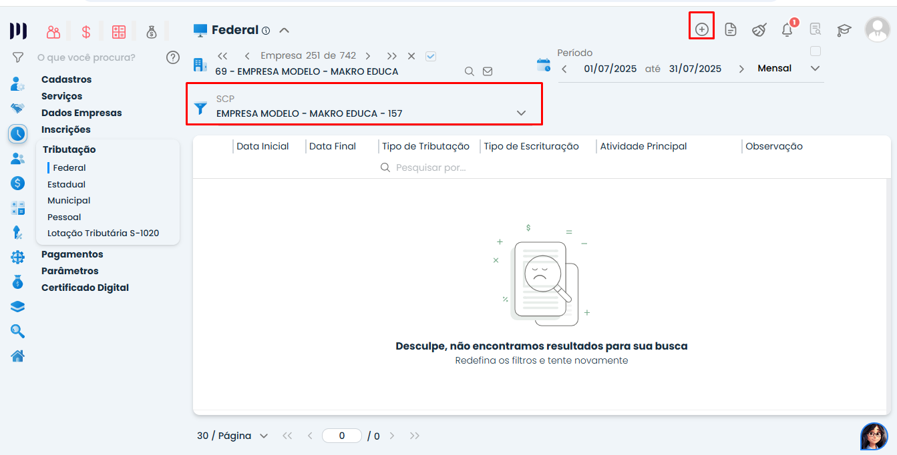
Task: Click the start date 01/07/2025
Action: pos(609,68)
